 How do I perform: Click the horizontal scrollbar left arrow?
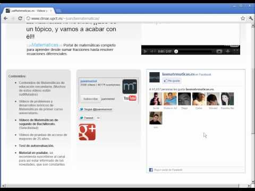tap(4, 186)
